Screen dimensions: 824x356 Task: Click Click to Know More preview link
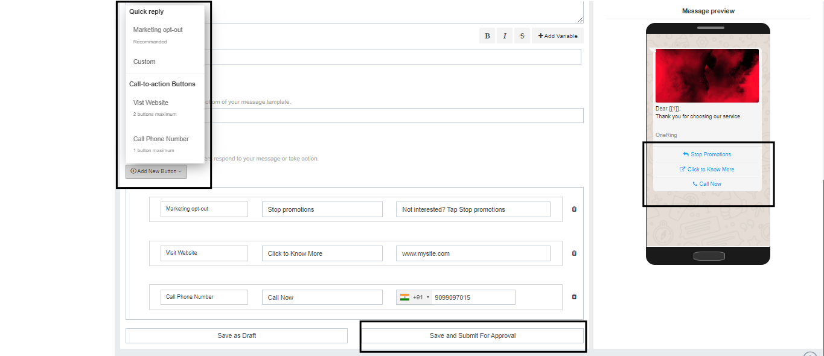[707, 170]
